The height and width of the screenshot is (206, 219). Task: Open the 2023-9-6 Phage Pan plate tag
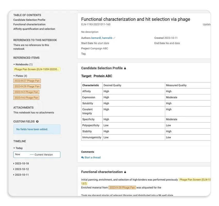click(26, 98)
